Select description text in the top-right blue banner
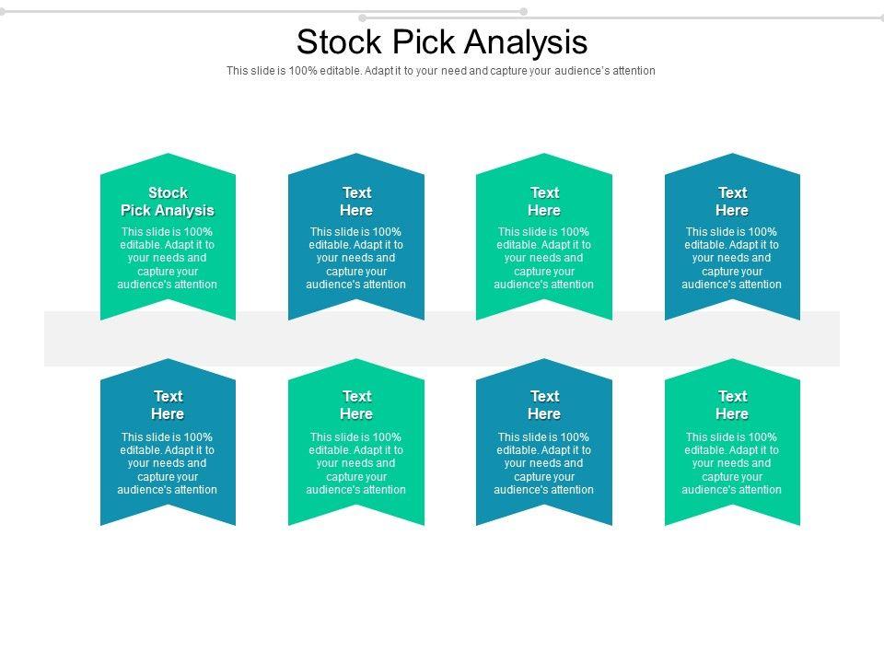The image size is (884, 663). tap(732, 259)
